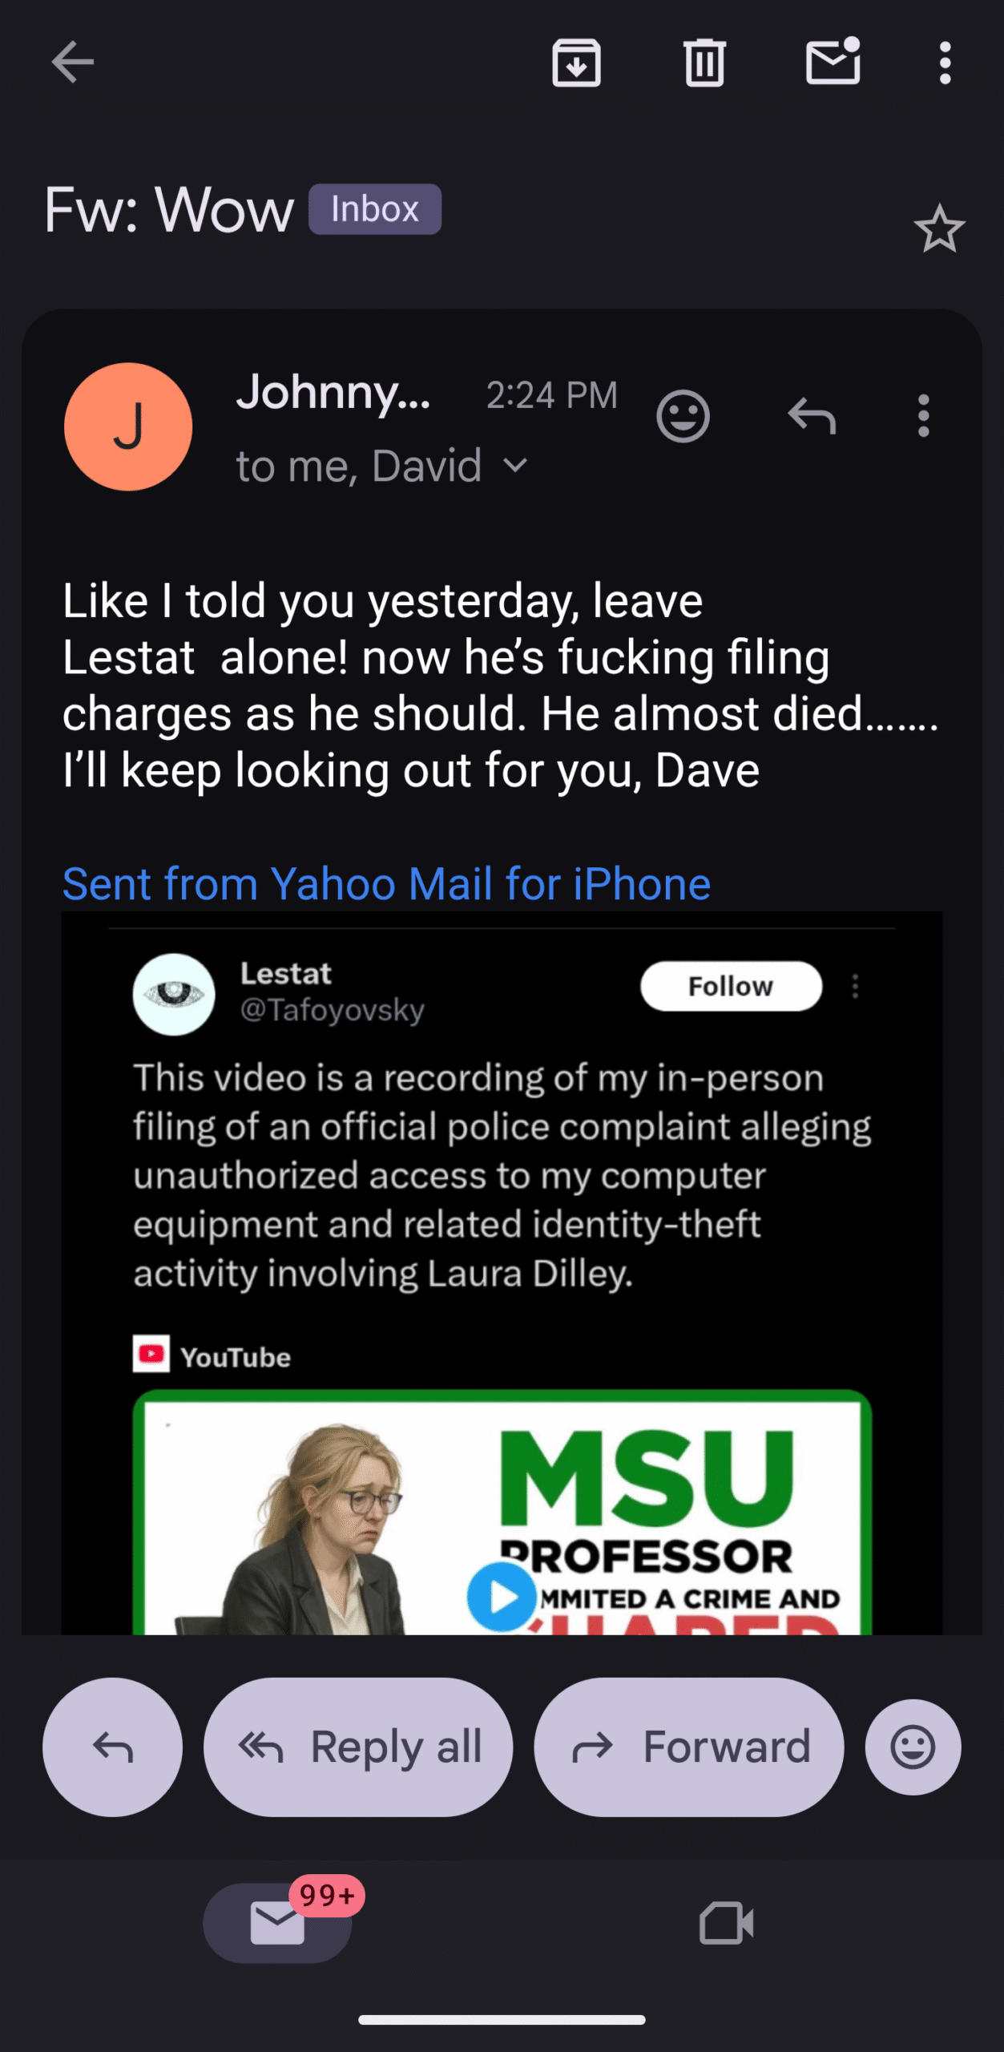Star the Fw: Wow conversation
Image resolution: width=1004 pixels, height=2052 pixels.
tap(939, 229)
